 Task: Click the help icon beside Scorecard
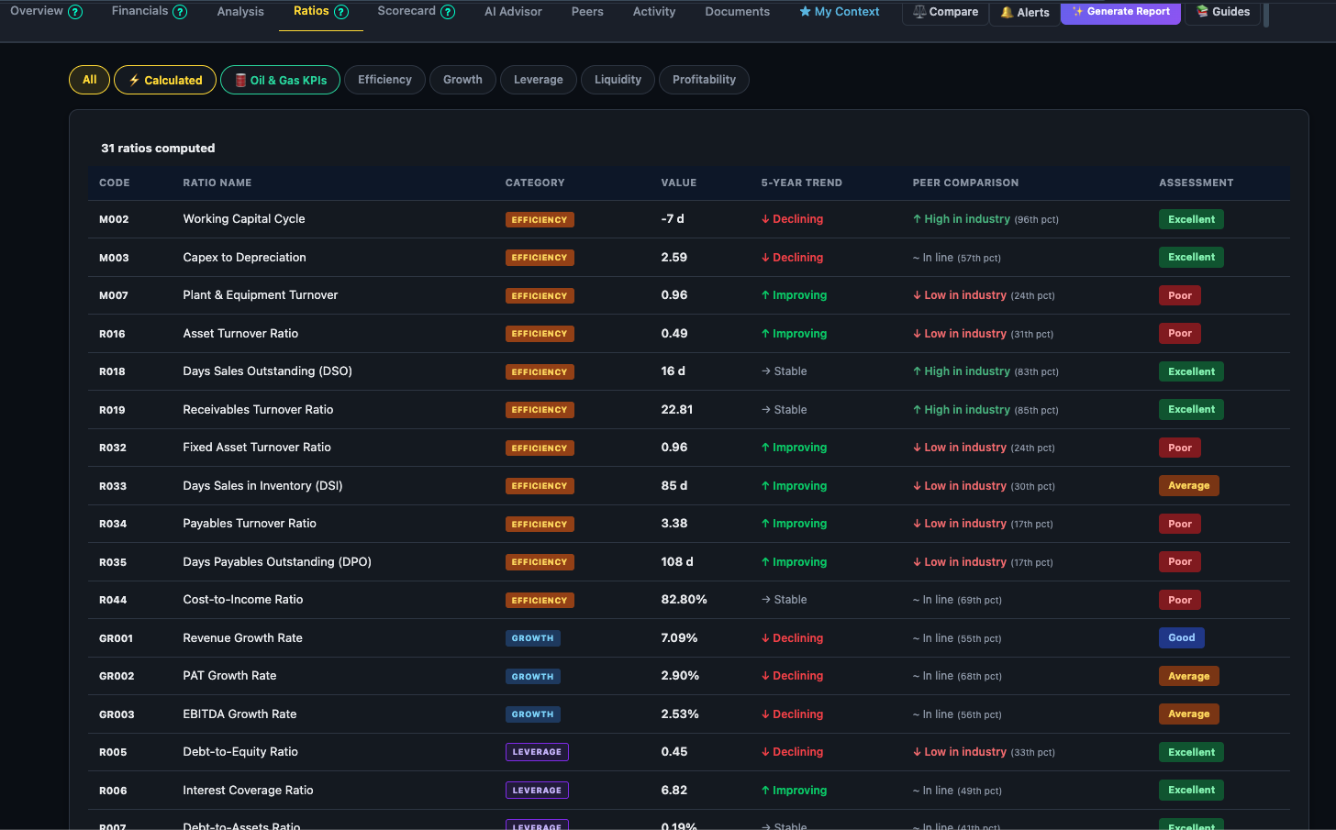tap(449, 11)
